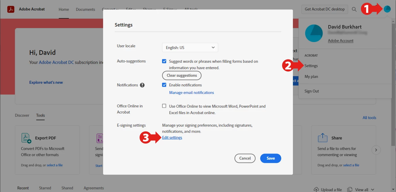The height and width of the screenshot is (192, 396).
Task: Click the Share card title
Action: pos(337,138)
